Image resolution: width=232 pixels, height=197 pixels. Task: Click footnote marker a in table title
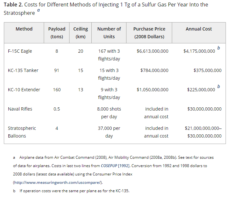[39, 10]
